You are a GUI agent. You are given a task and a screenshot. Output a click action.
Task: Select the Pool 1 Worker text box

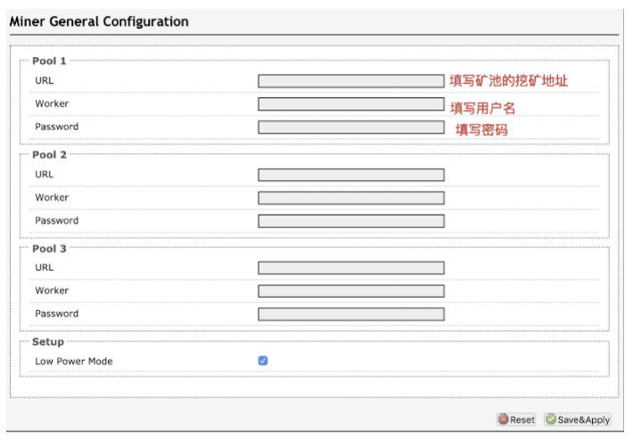(351, 104)
